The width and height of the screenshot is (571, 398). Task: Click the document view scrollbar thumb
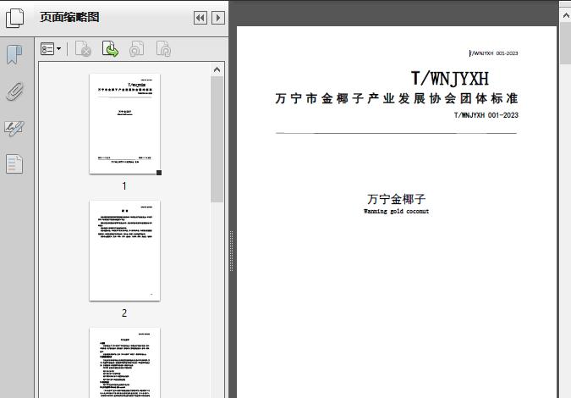click(x=566, y=43)
